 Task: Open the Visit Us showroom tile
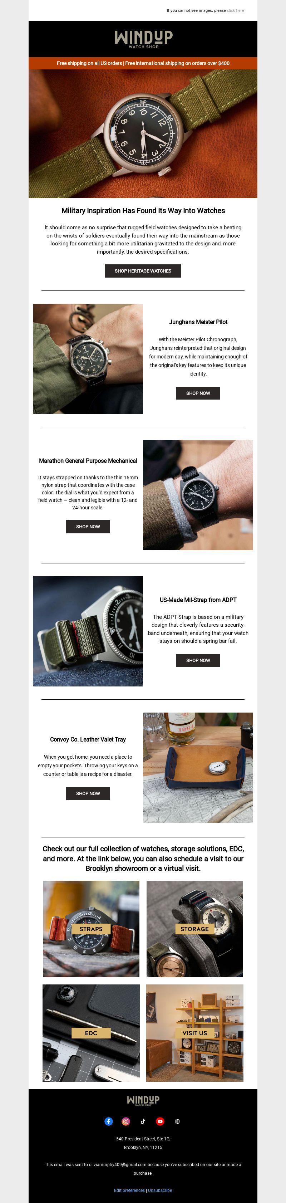(194, 1033)
